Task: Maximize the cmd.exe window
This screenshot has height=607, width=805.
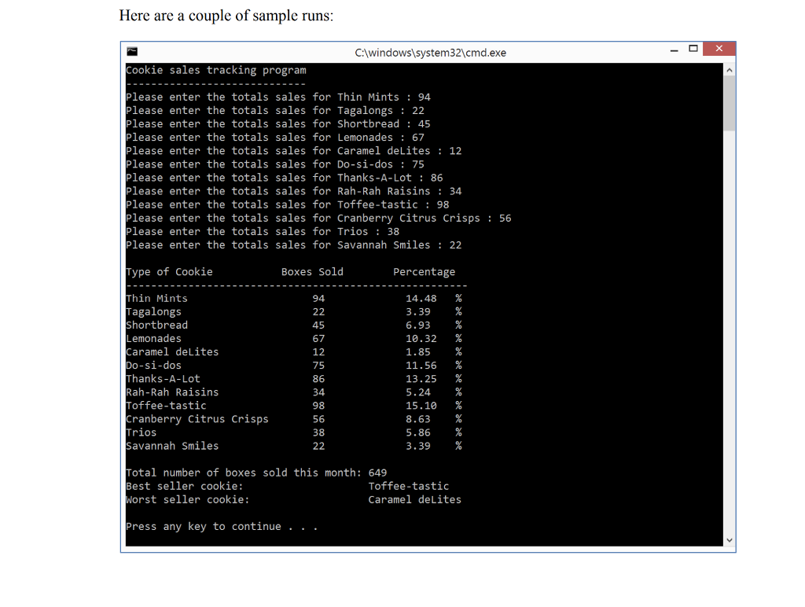Action: pyautogui.click(x=693, y=49)
